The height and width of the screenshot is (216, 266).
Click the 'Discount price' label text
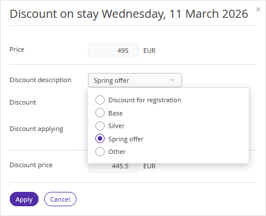coord(31,165)
